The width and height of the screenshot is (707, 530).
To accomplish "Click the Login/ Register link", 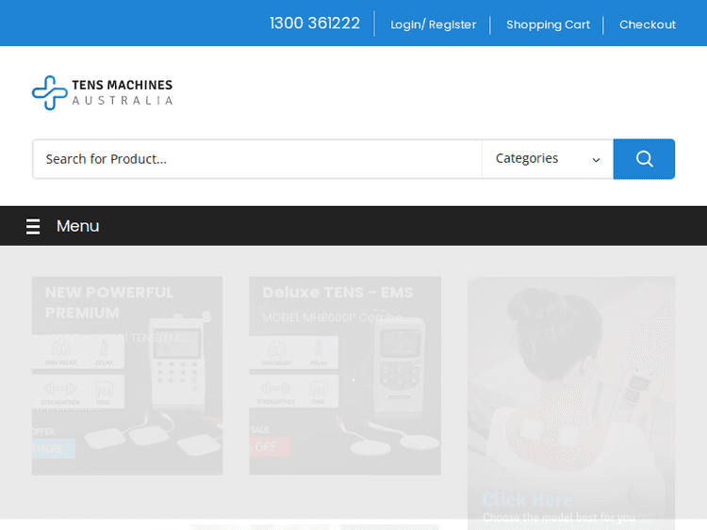I will click(x=434, y=24).
